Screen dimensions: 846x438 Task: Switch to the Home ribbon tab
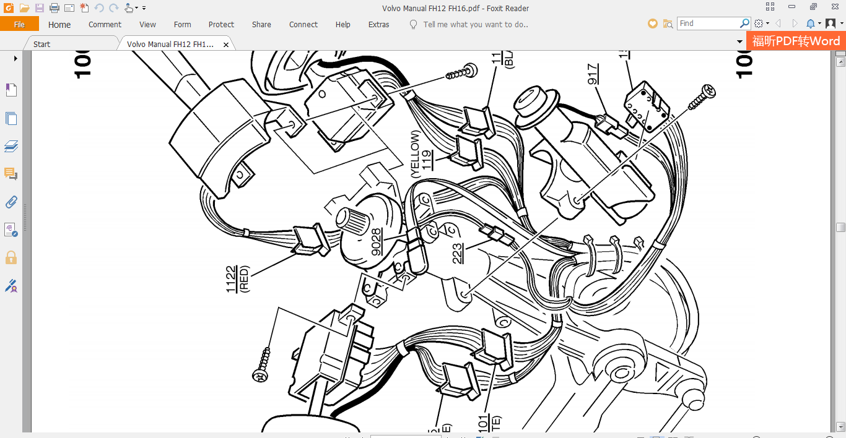[x=59, y=25]
